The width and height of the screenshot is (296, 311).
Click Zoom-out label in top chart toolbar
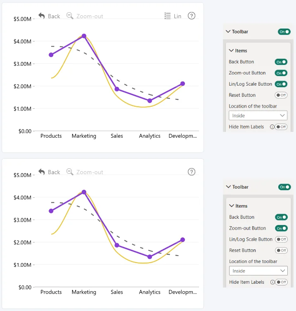[x=90, y=16]
